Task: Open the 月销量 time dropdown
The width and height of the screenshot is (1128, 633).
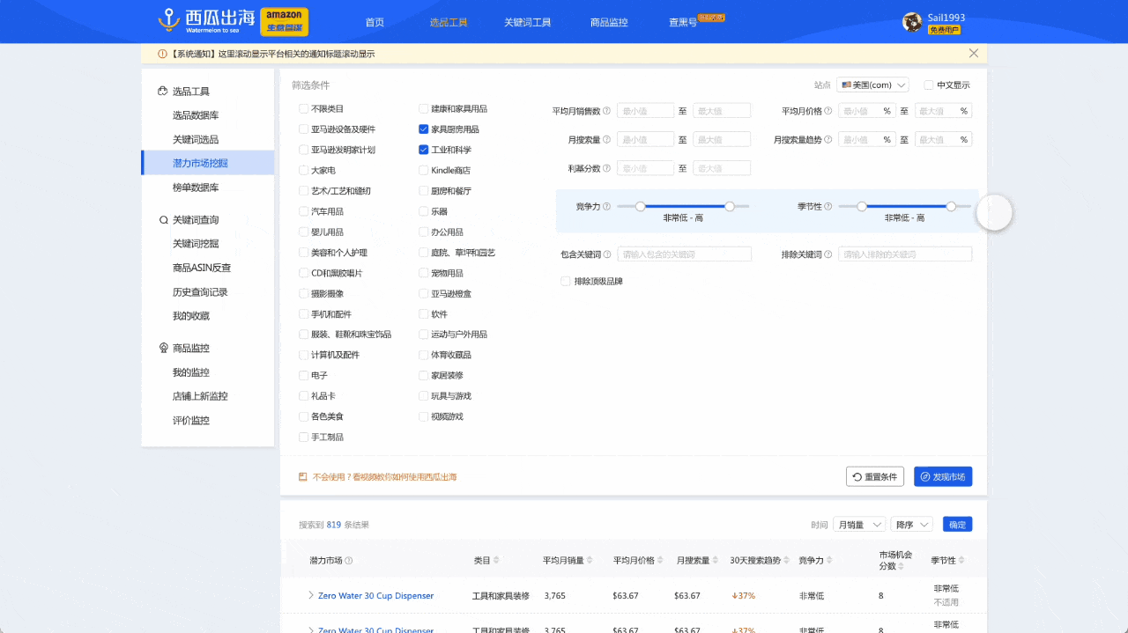Action: coord(859,525)
